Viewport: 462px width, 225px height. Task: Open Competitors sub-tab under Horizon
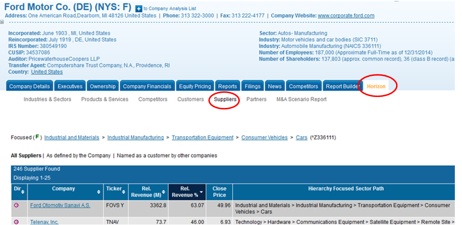tap(153, 99)
